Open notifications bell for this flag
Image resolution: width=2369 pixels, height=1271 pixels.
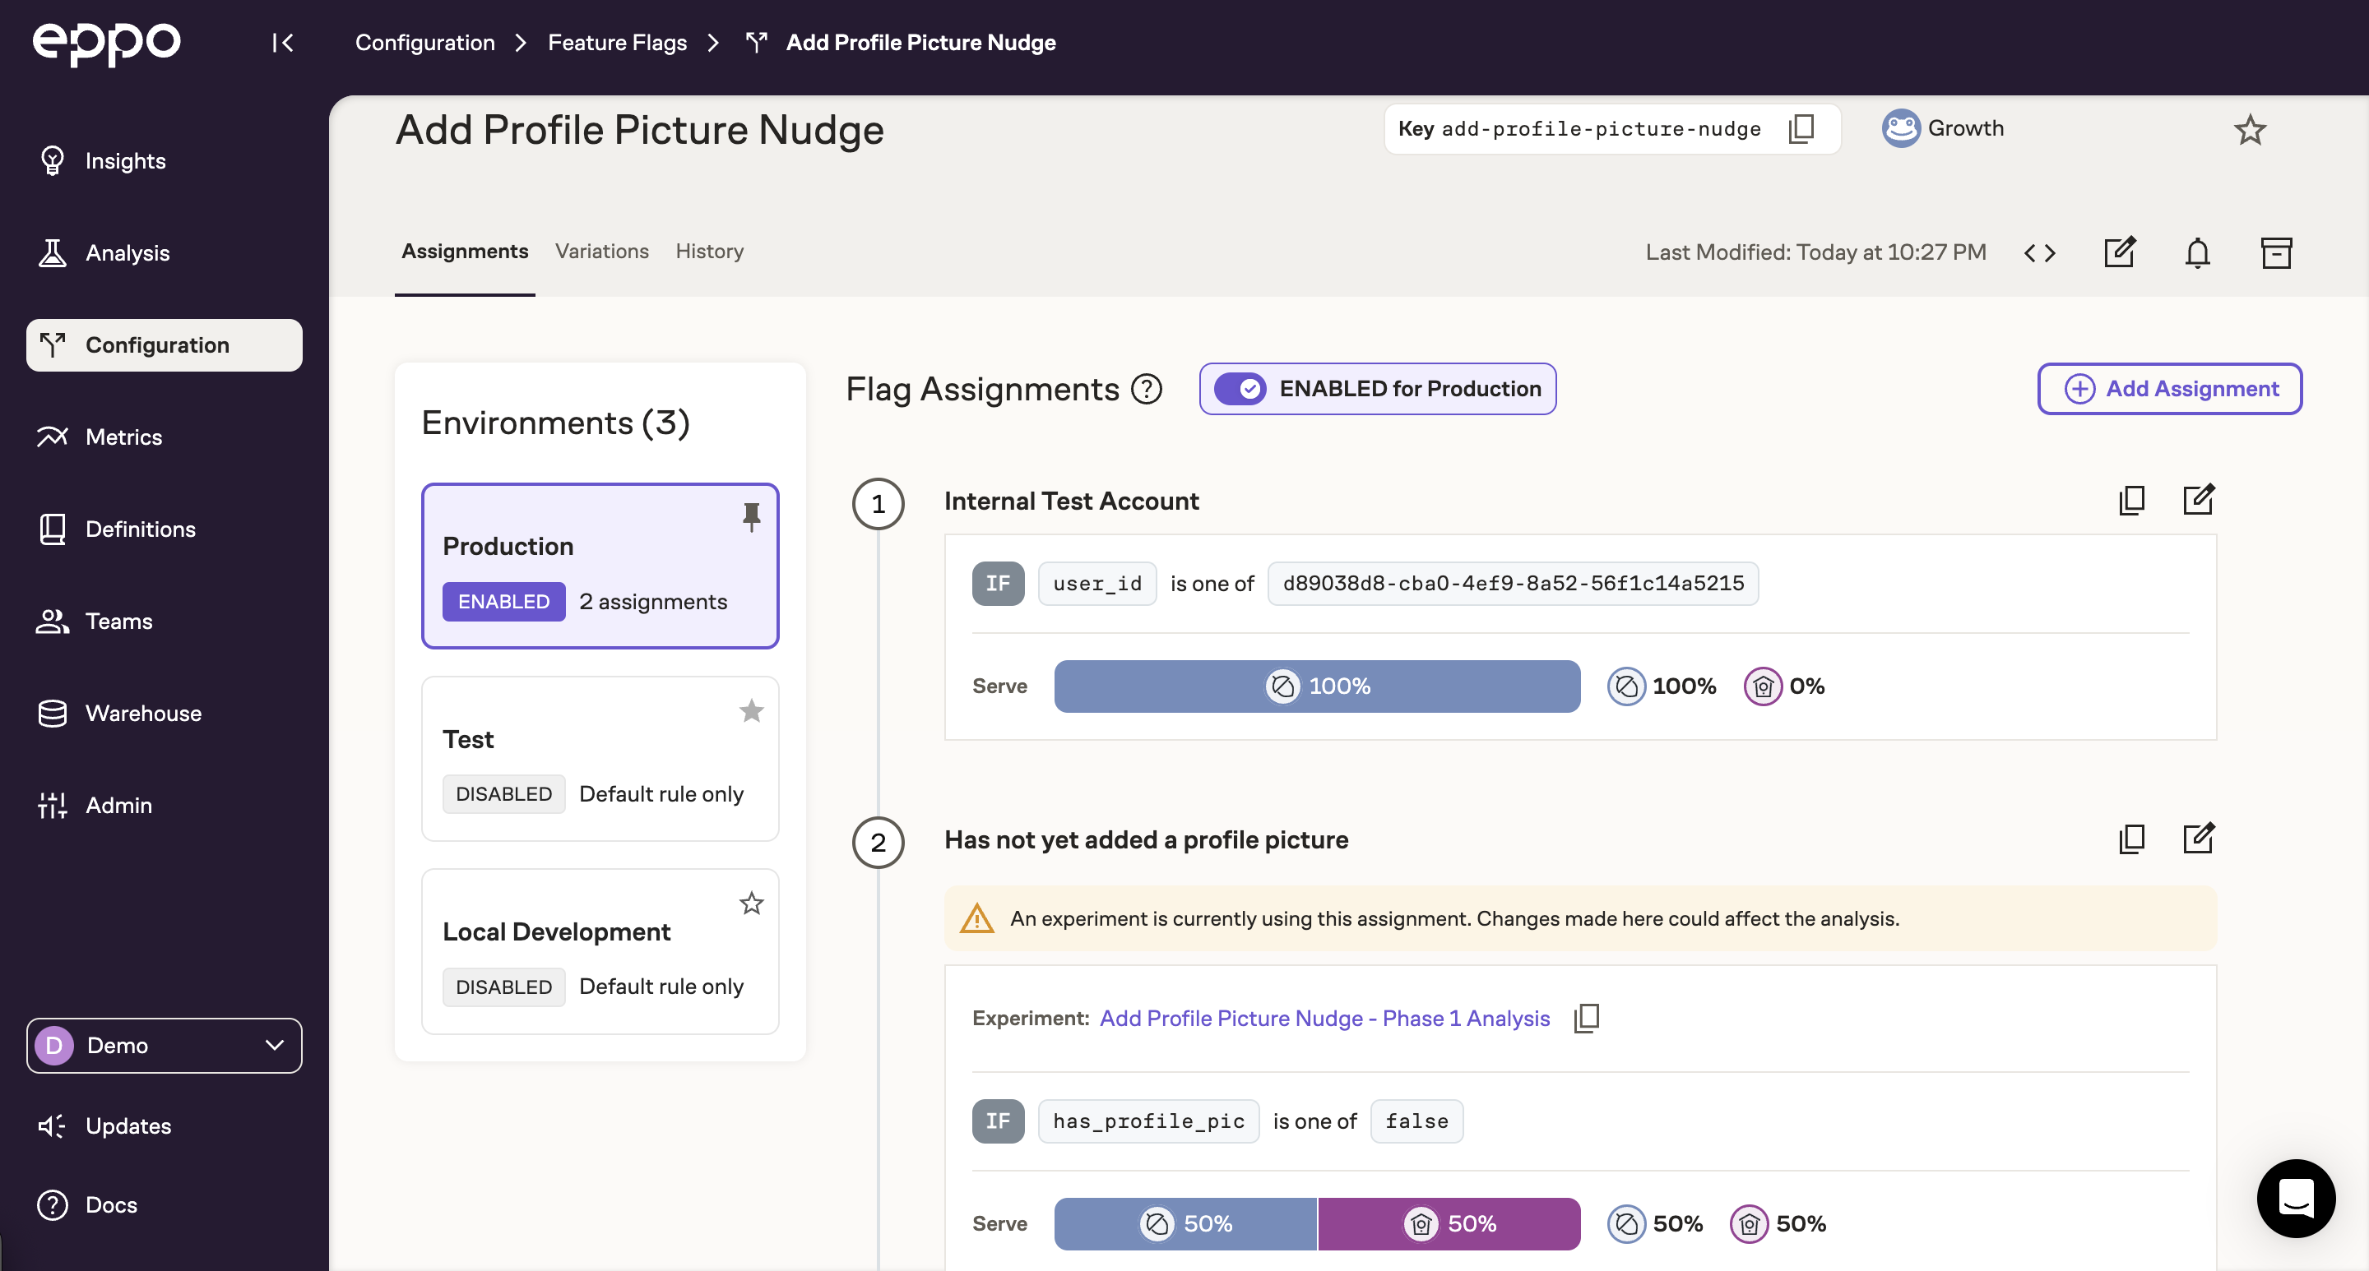2197,252
